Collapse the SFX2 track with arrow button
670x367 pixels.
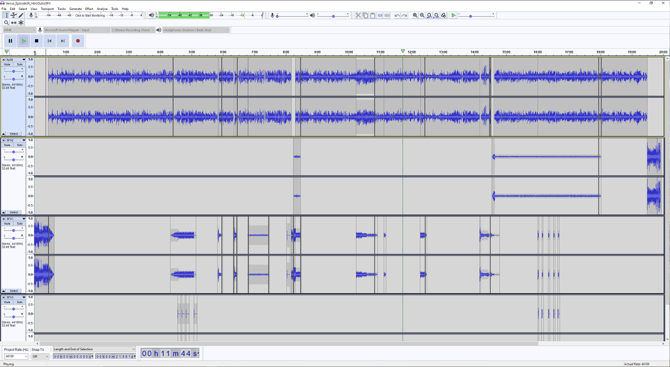pos(3,212)
